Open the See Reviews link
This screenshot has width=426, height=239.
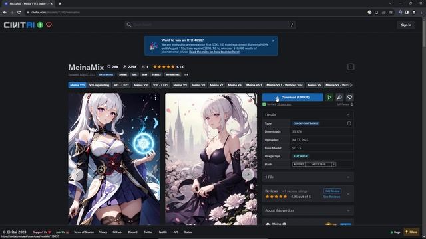point(331,197)
